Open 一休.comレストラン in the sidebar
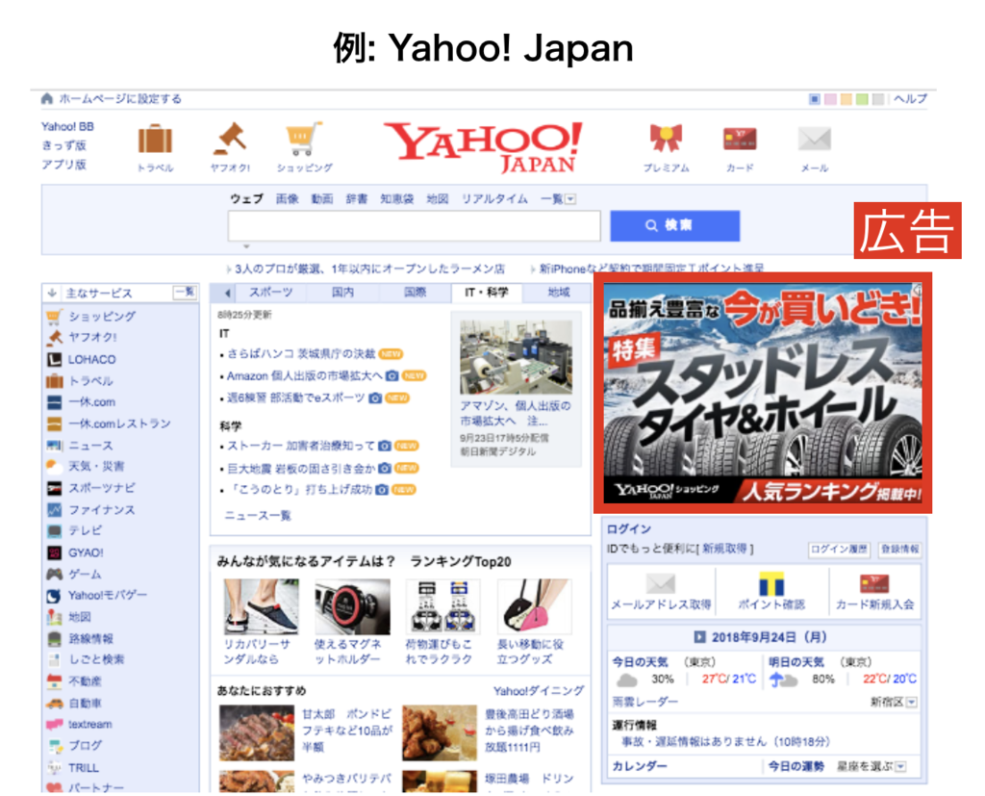The image size is (985, 796). pos(119,424)
